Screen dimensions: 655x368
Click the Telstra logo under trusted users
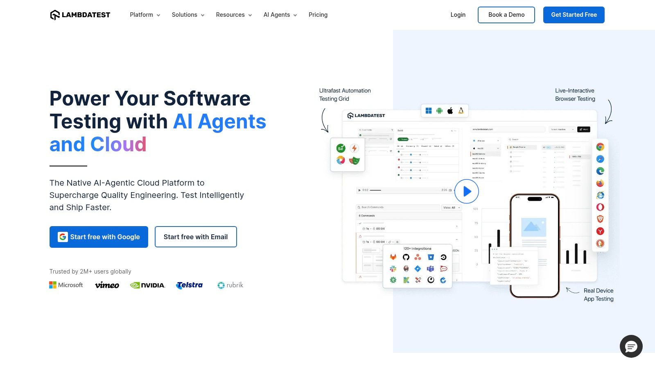189,285
